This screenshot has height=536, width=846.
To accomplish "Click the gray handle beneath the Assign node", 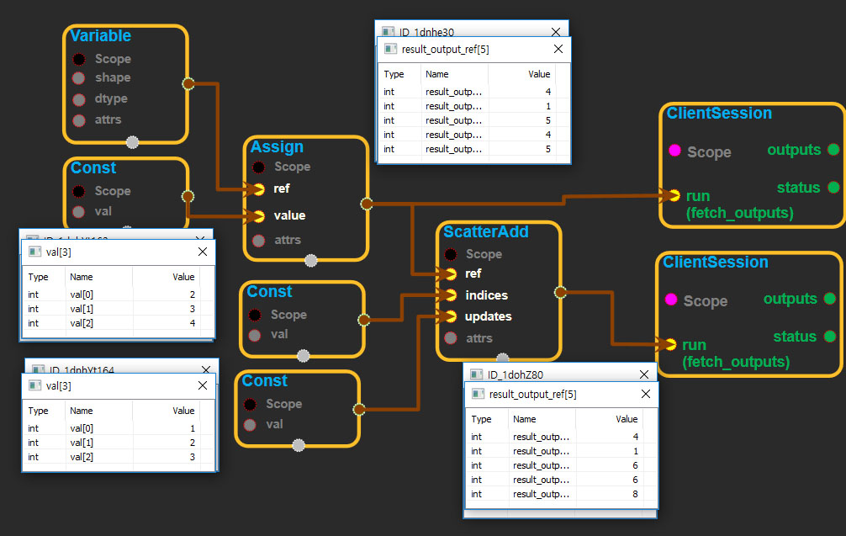I will pos(310,260).
